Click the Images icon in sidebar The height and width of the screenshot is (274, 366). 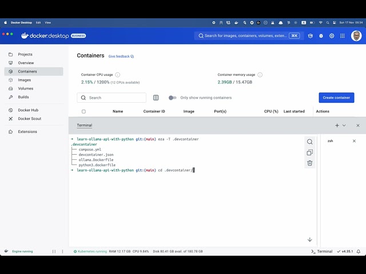[10, 80]
